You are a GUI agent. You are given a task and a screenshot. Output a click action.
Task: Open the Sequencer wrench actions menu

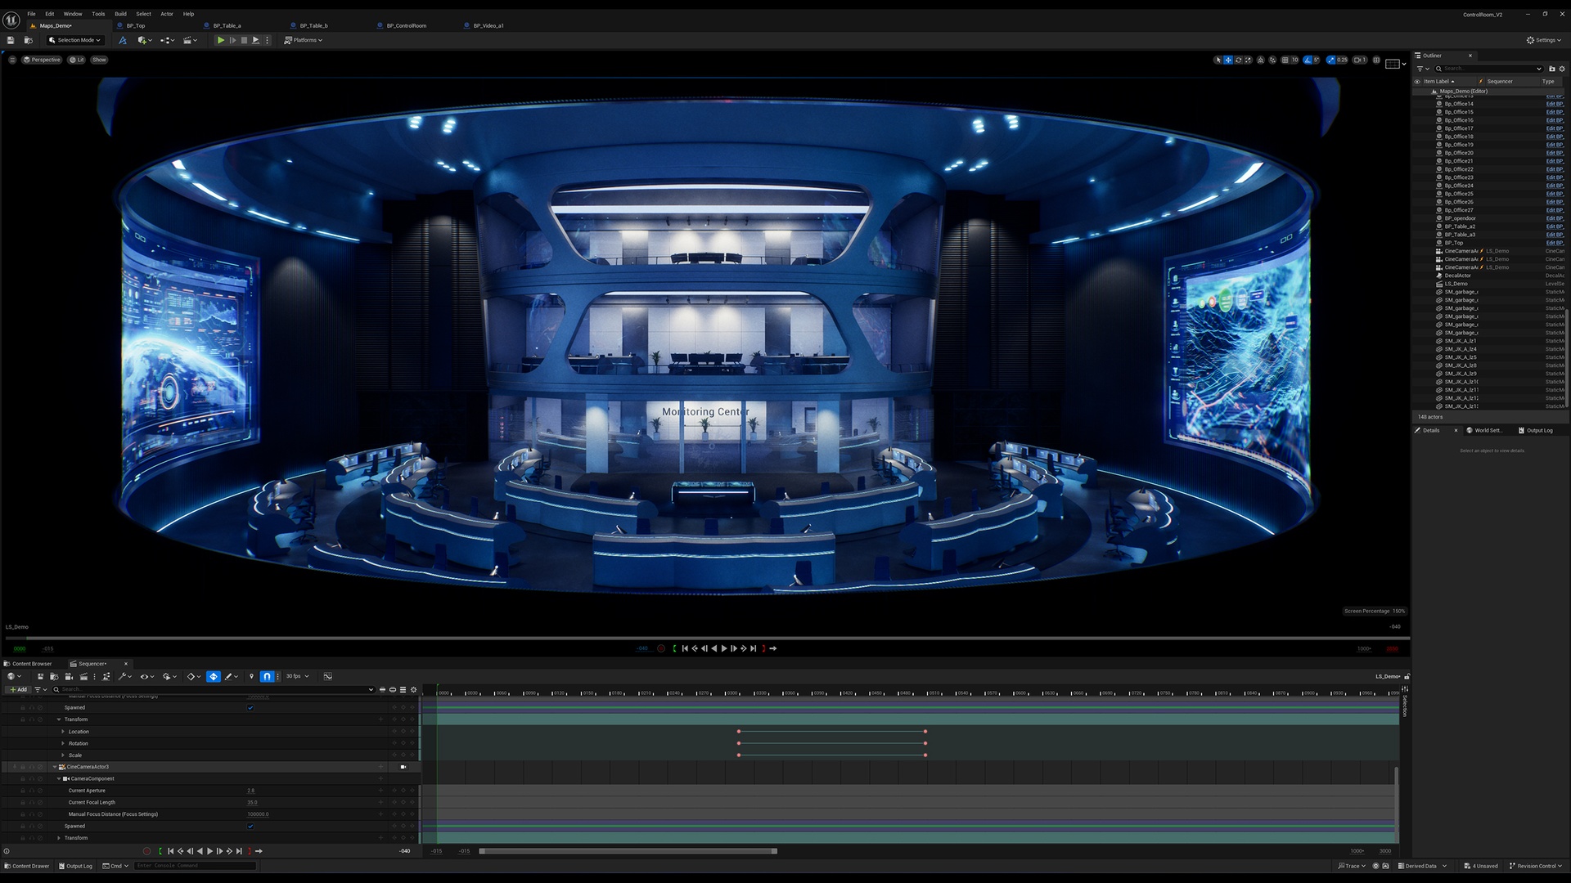tap(124, 677)
